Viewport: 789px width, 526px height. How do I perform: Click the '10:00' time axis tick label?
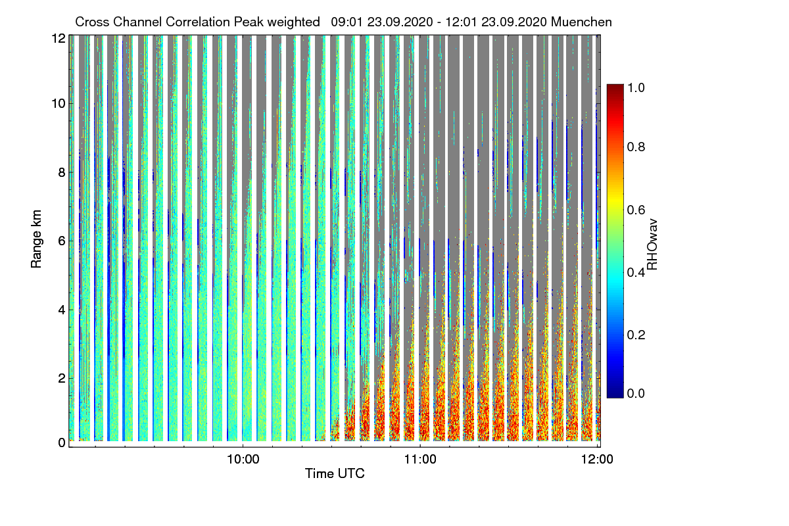[x=243, y=460]
